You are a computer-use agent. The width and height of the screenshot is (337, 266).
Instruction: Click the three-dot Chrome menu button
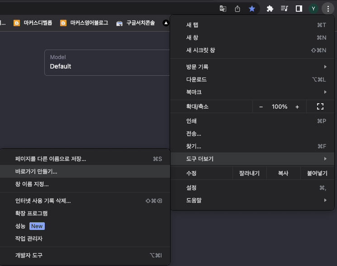click(x=328, y=9)
